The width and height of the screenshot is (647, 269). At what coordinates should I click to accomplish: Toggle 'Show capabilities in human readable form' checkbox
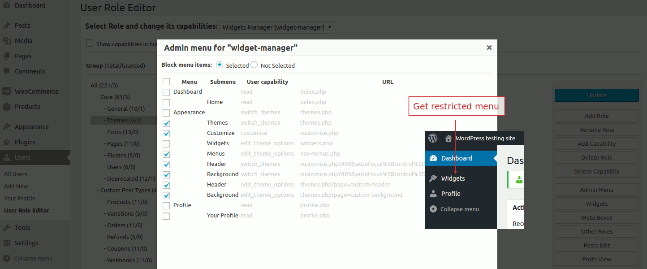point(90,43)
